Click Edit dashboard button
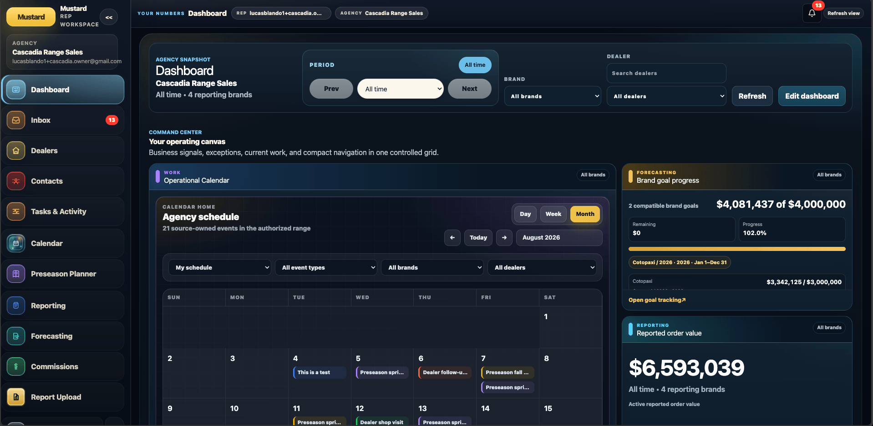The width and height of the screenshot is (873, 426). tap(812, 96)
